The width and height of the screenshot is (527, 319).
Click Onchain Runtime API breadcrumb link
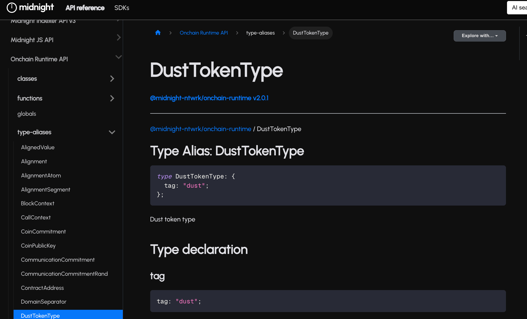[204, 33]
